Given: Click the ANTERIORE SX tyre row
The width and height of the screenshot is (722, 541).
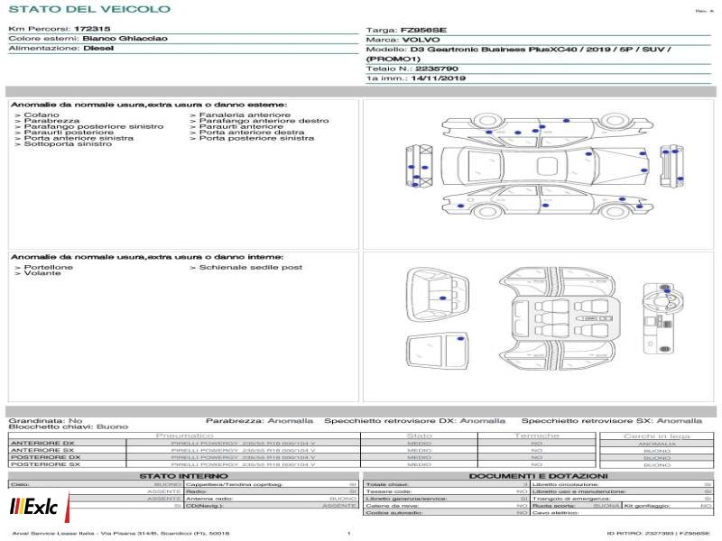Looking at the screenshot, I should pyautogui.click(x=303, y=450).
